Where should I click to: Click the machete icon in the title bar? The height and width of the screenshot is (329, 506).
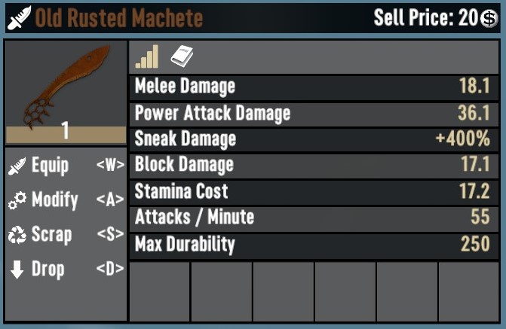[19, 18]
